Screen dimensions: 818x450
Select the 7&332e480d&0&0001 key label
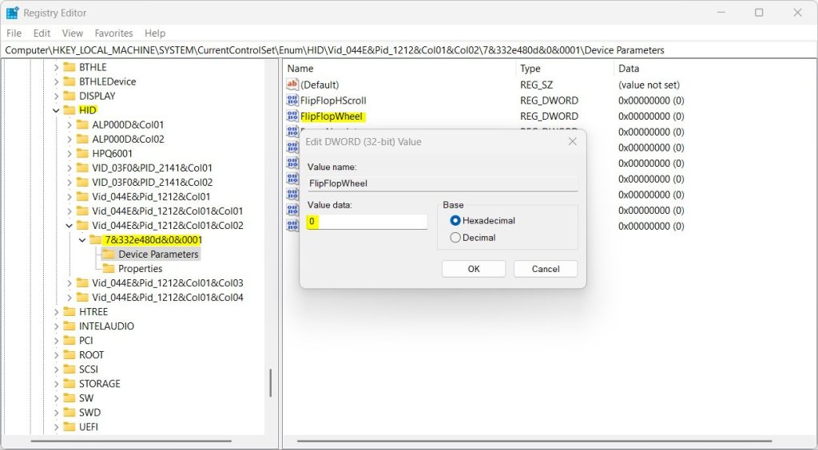[153, 239]
